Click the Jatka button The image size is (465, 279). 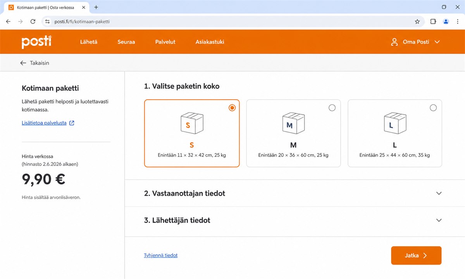tap(416, 255)
